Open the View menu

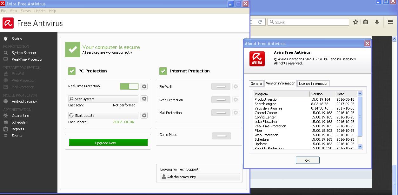(13, 11)
